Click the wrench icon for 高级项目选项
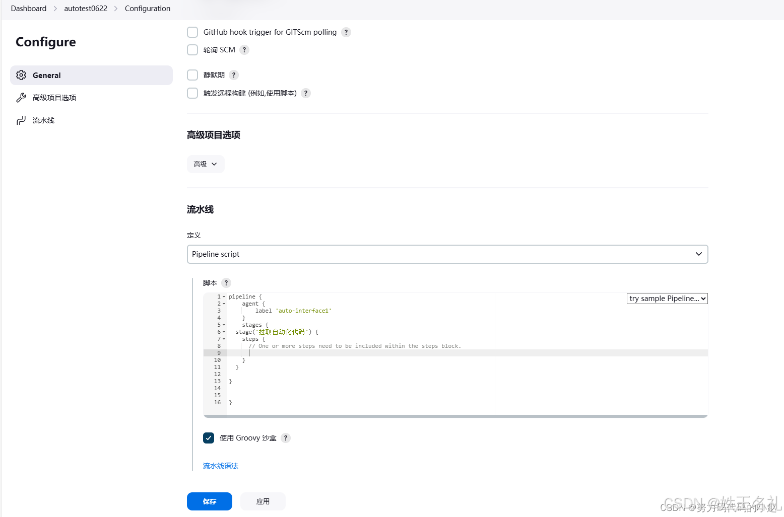Image resolution: width=784 pixels, height=517 pixels. click(21, 98)
